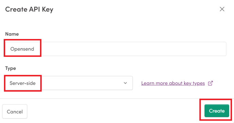
Task: Cancel the API key creation
Action: [15, 111]
